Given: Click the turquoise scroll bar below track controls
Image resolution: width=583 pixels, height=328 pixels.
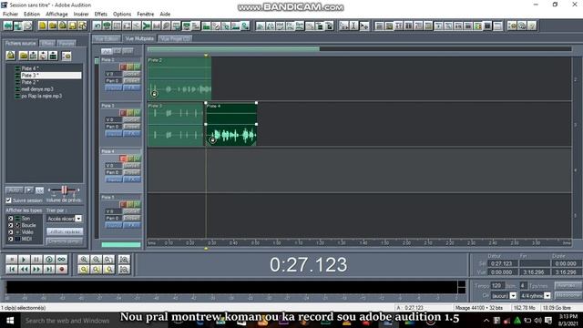Looking at the screenshot, I should tap(121, 245).
